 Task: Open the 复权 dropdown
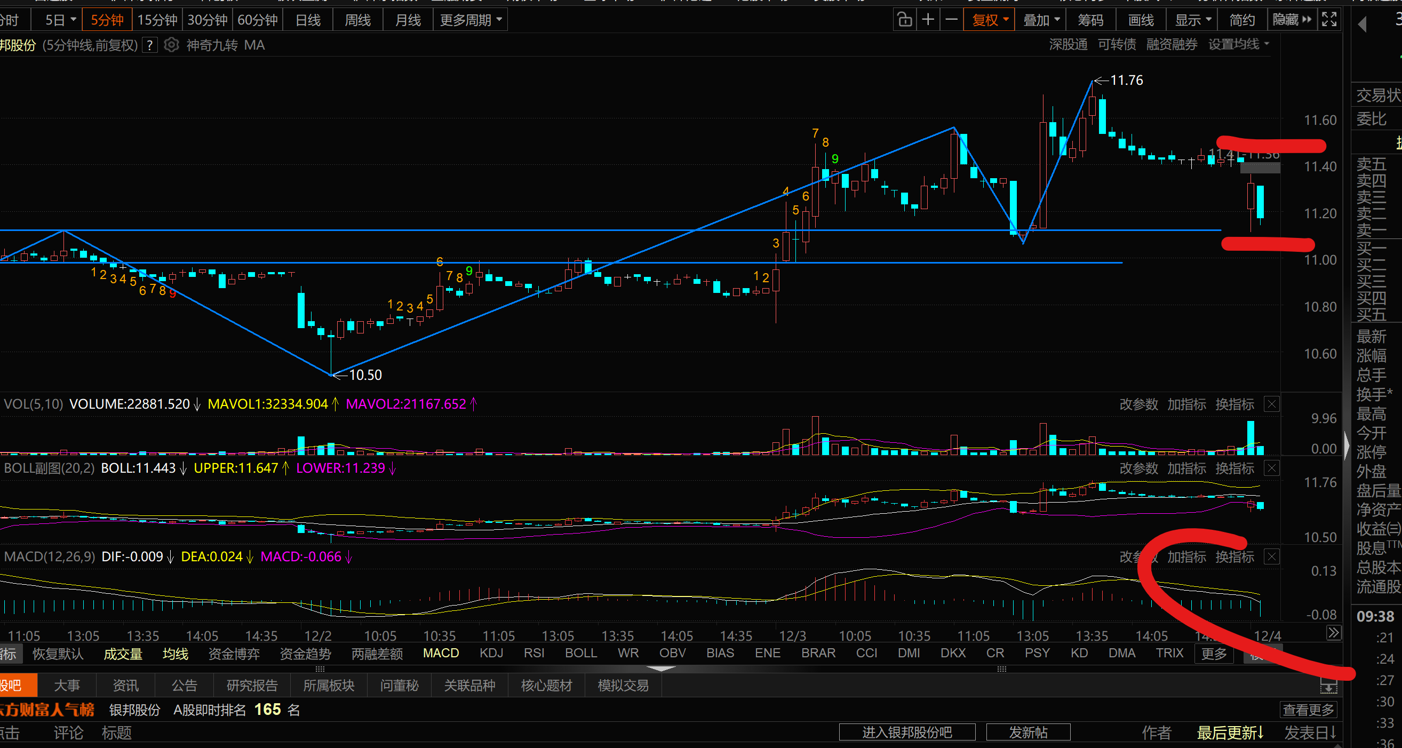coord(990,20)
